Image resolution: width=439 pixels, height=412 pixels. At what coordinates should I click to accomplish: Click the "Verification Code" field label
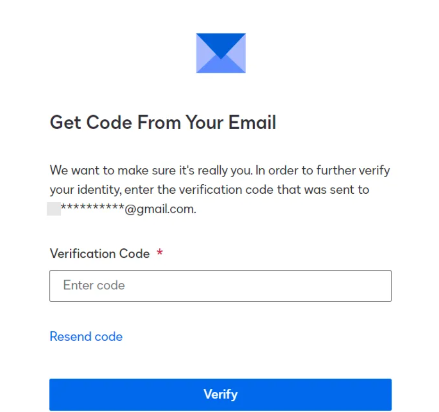(99, 254)
